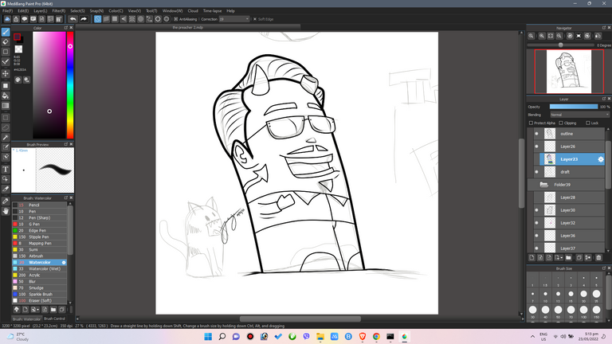
Task: Click the delete layer trash icon
Action: tap(598, 257)
